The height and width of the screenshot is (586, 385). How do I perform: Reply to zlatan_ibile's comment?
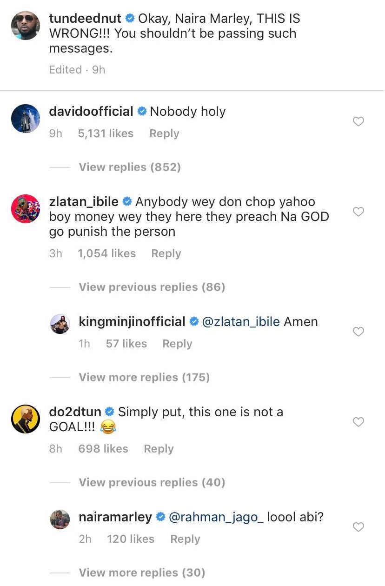pyautogui.click(x=166, y=253)
